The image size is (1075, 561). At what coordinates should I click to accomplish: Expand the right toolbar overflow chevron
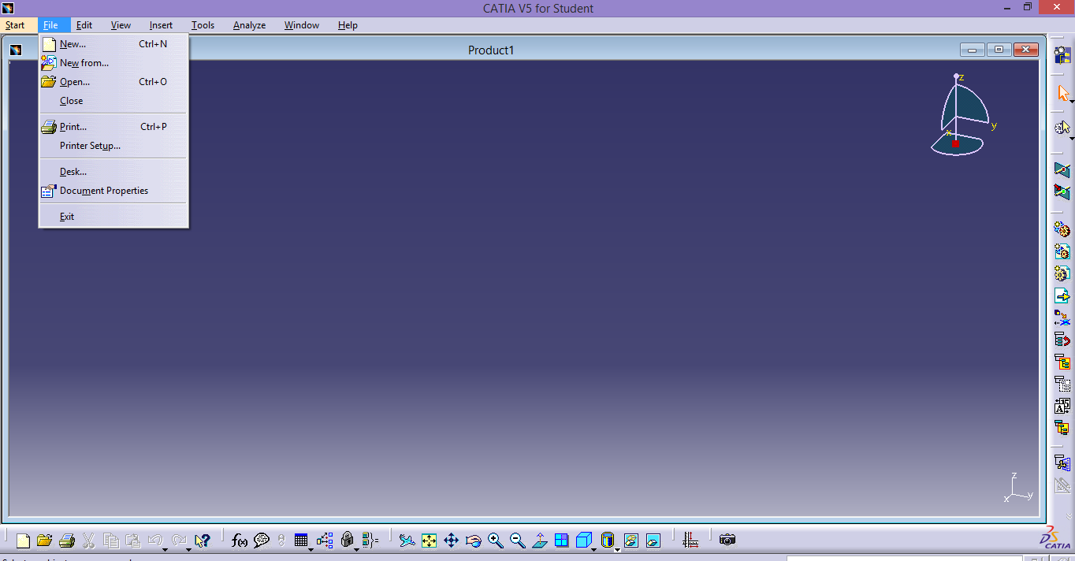click(x=1069, y=516)
